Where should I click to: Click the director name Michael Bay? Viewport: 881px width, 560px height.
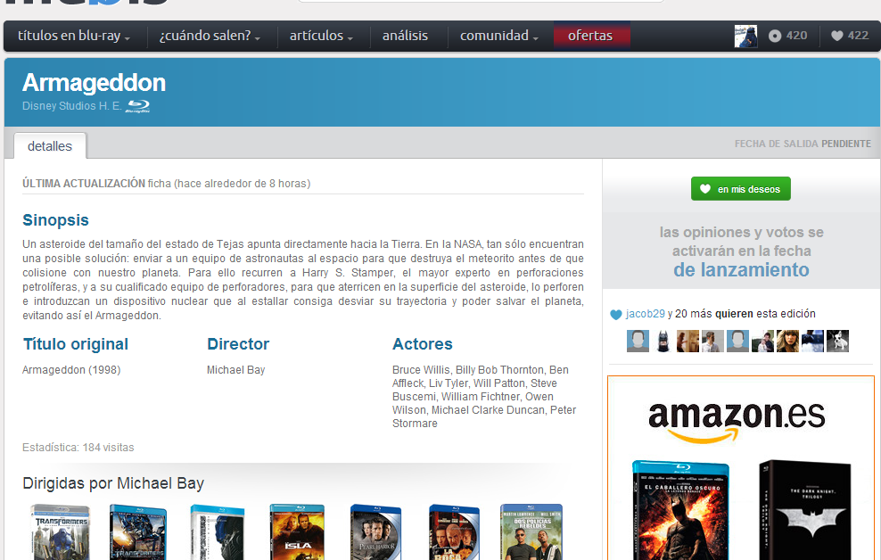236,370
